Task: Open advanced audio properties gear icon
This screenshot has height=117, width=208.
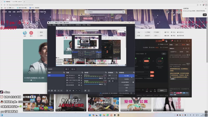Action: [85, 90]
